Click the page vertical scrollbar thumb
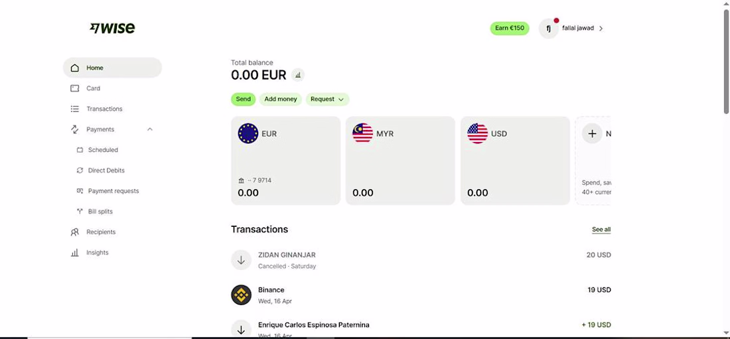Image resolution: width=730 pixels, height=339 pixels. [x=726, y=62]
